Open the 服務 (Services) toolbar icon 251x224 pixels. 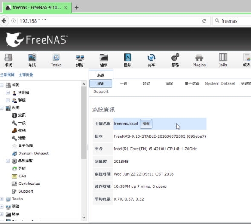pos(175,60)
